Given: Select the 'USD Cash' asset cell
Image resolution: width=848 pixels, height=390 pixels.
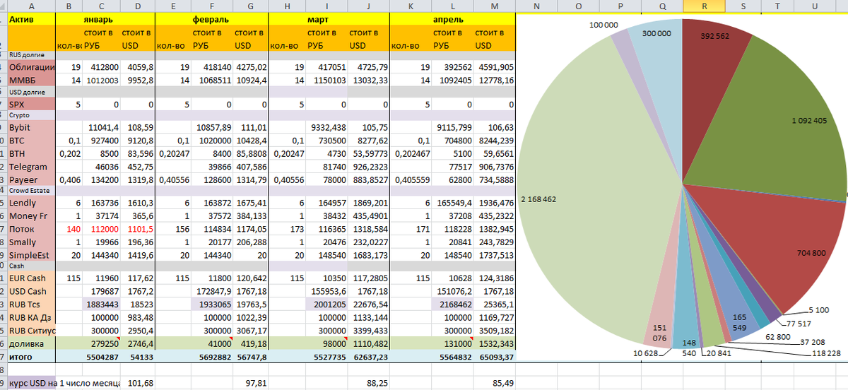Looking at the screenshot, I should coord(32,291).
